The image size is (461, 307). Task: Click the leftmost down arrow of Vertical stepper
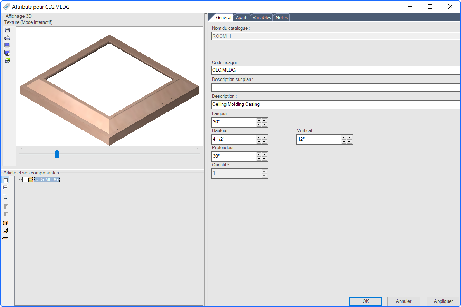344,142
